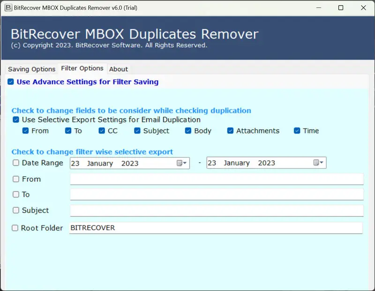Open the start date calendar dropdown
The width and height of the screenshot is (375, 291).
[x=181, y=163]
